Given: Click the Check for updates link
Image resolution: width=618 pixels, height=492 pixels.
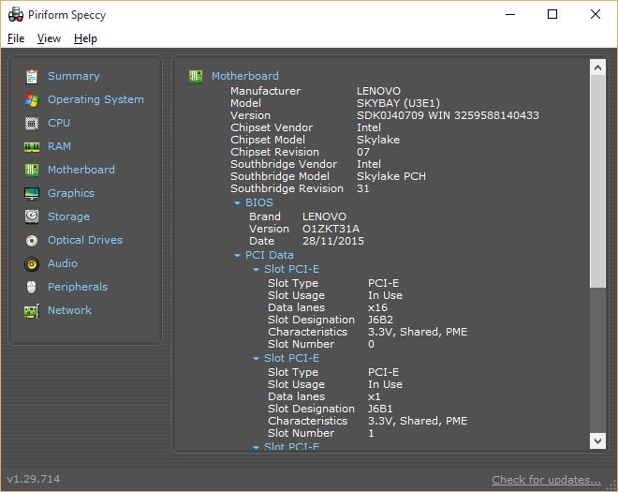Looking at the screenshot, I should click(x=546, y=480).
